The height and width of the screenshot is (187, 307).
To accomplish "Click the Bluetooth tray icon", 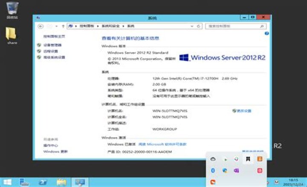I will 213,170.
